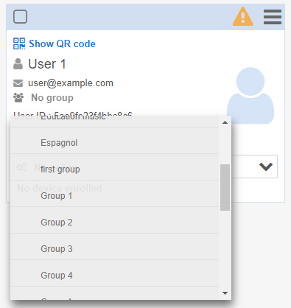Click the group list scrollbar thumb
Image resolution: width=291 pixels, height=308 pixels.
225,187
